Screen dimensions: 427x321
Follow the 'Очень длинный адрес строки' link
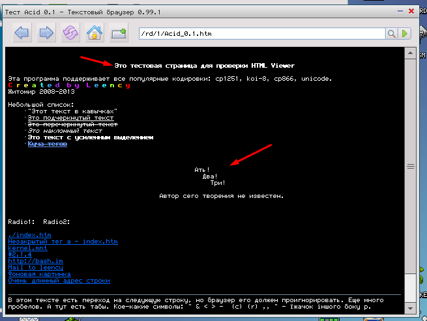[59, 281]
